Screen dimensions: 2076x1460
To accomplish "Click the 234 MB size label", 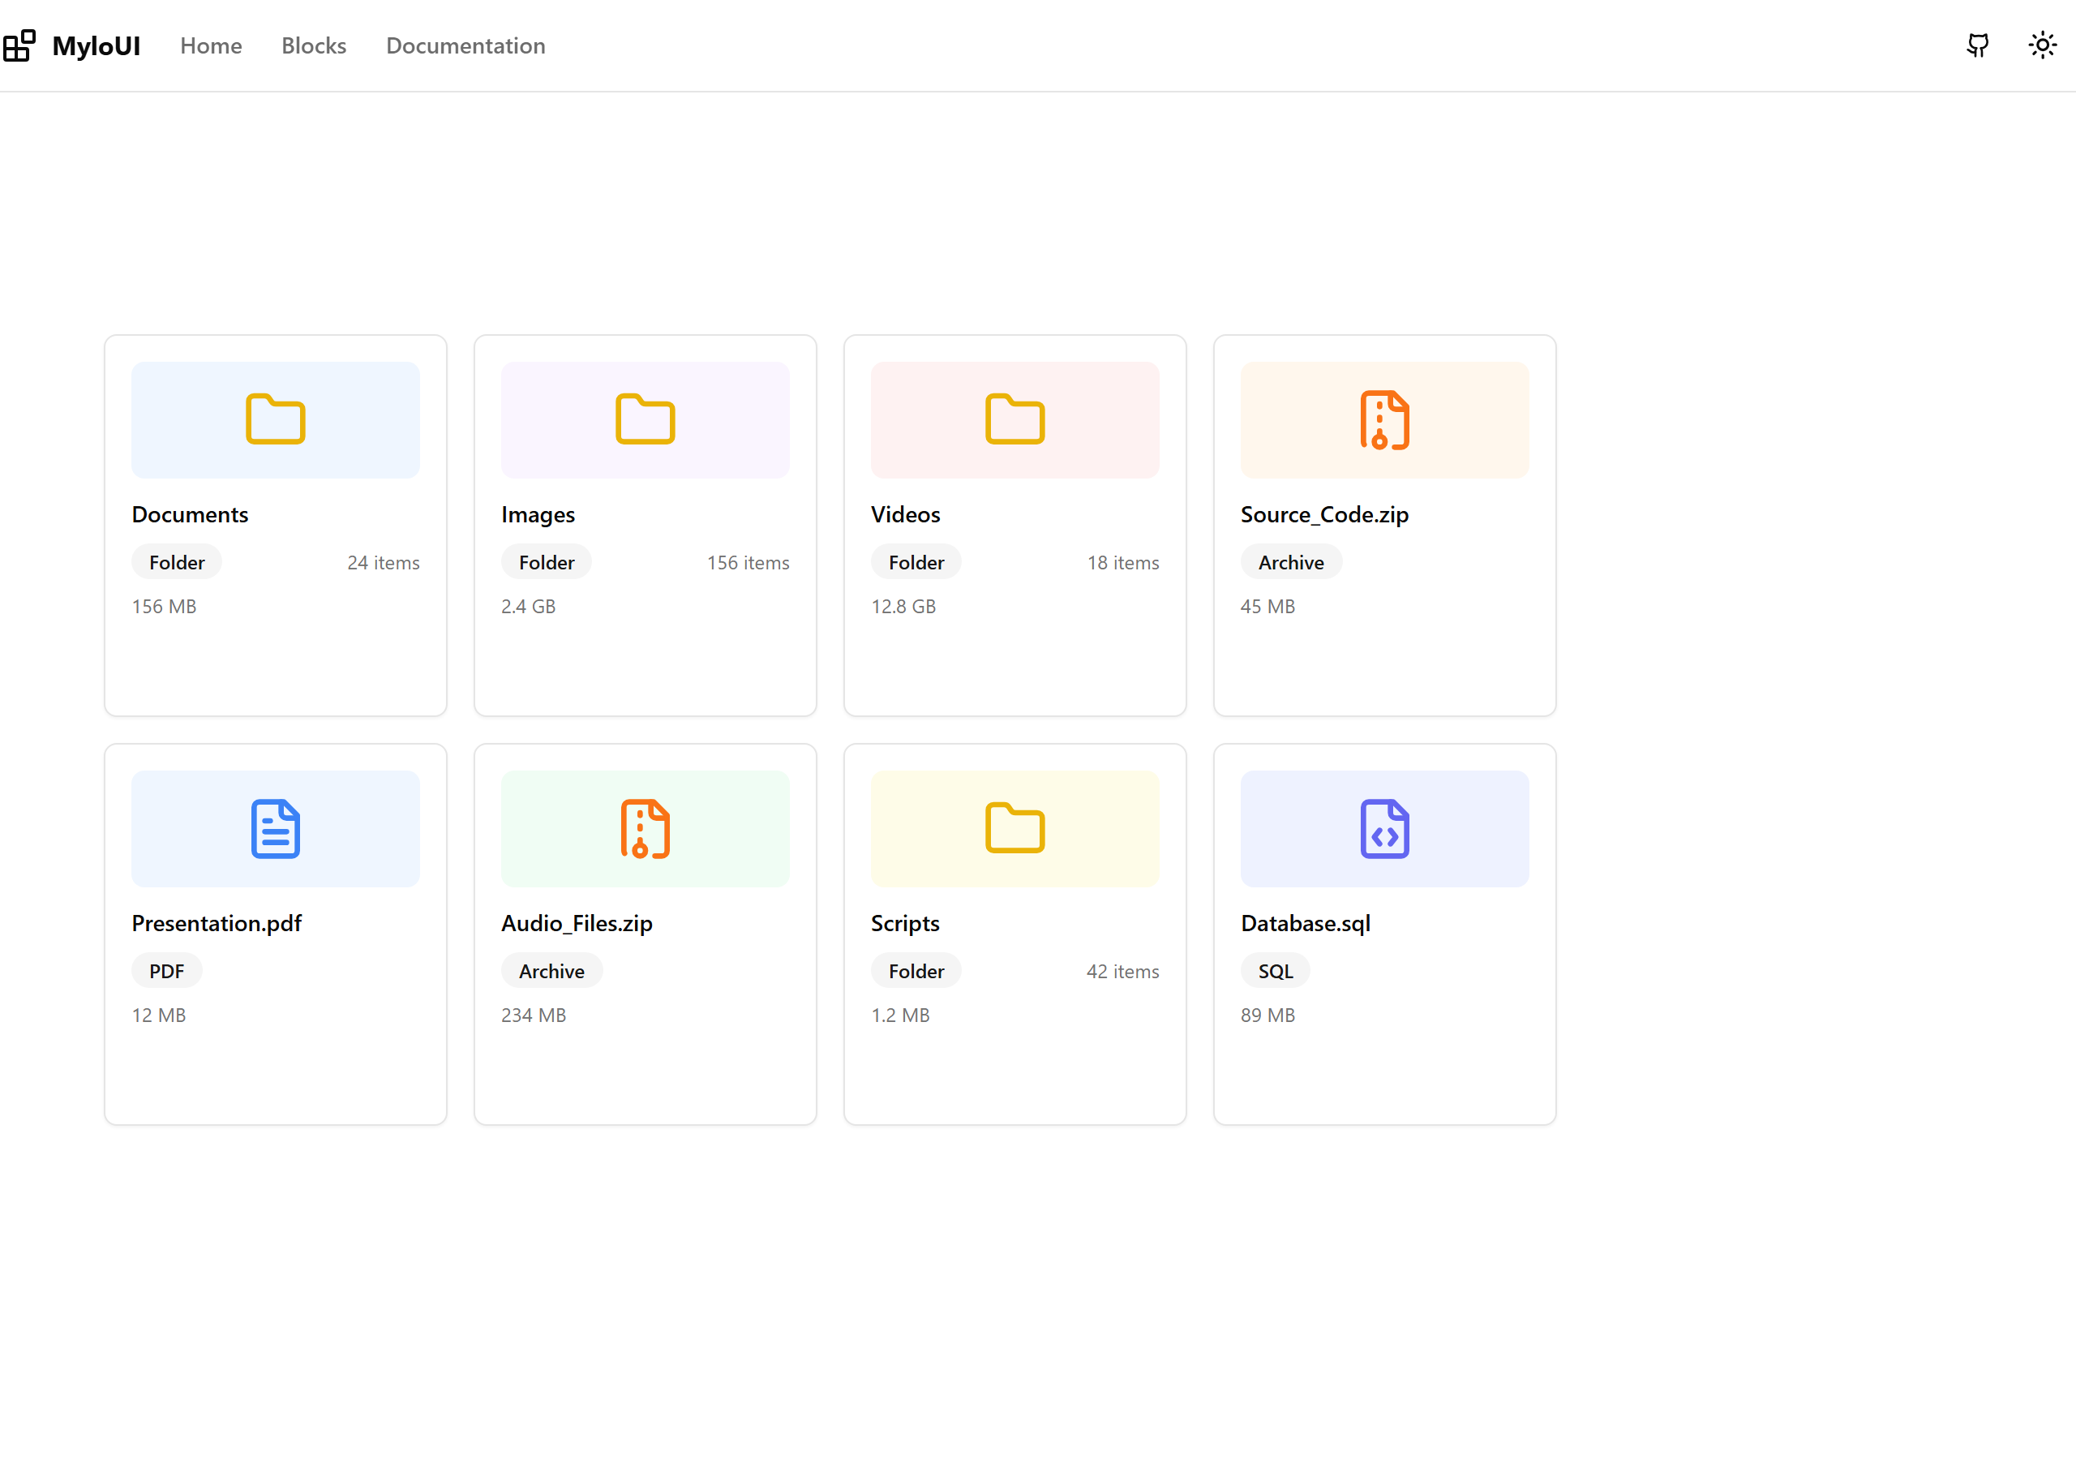I will tap(534, 1015).
